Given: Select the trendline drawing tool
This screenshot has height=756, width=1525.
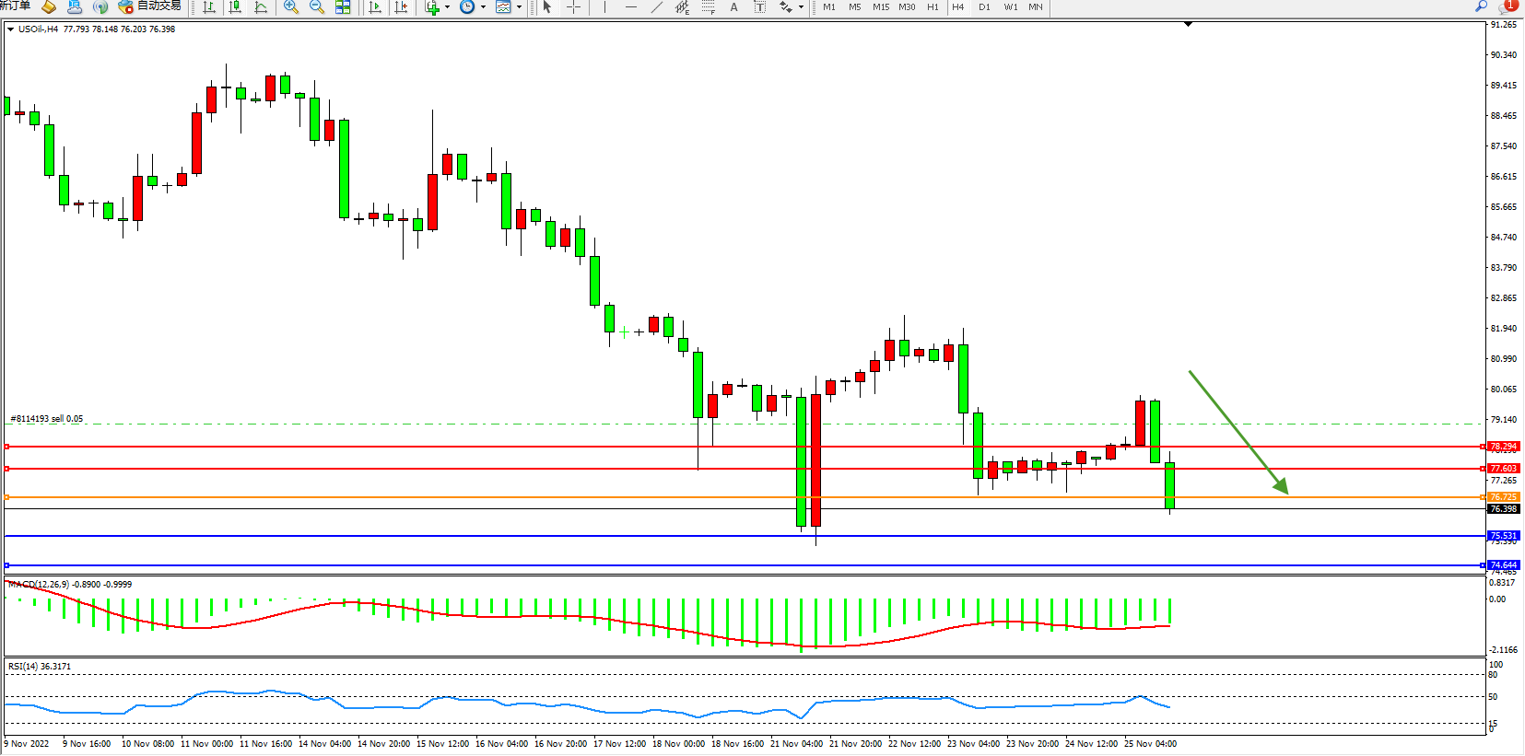Looking at the screenshot, I should tap(656, 7).
